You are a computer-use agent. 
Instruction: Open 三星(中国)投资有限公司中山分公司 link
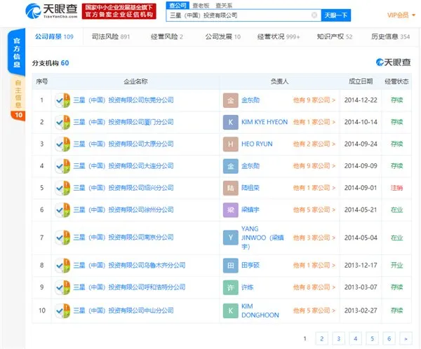123,310
